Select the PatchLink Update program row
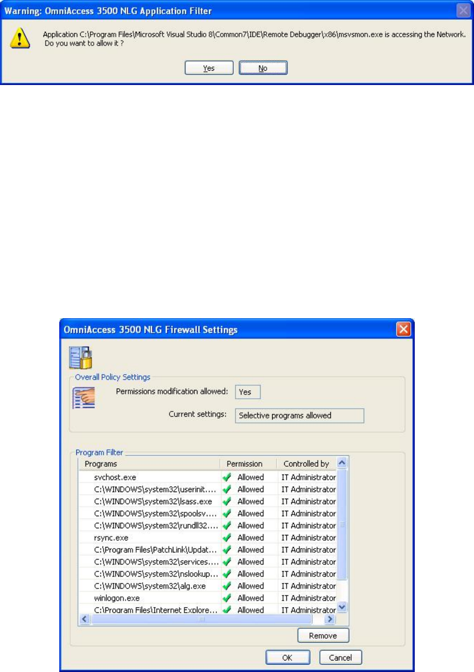Image resolution: width=474 pixels, height=672 pixels. 207,550
